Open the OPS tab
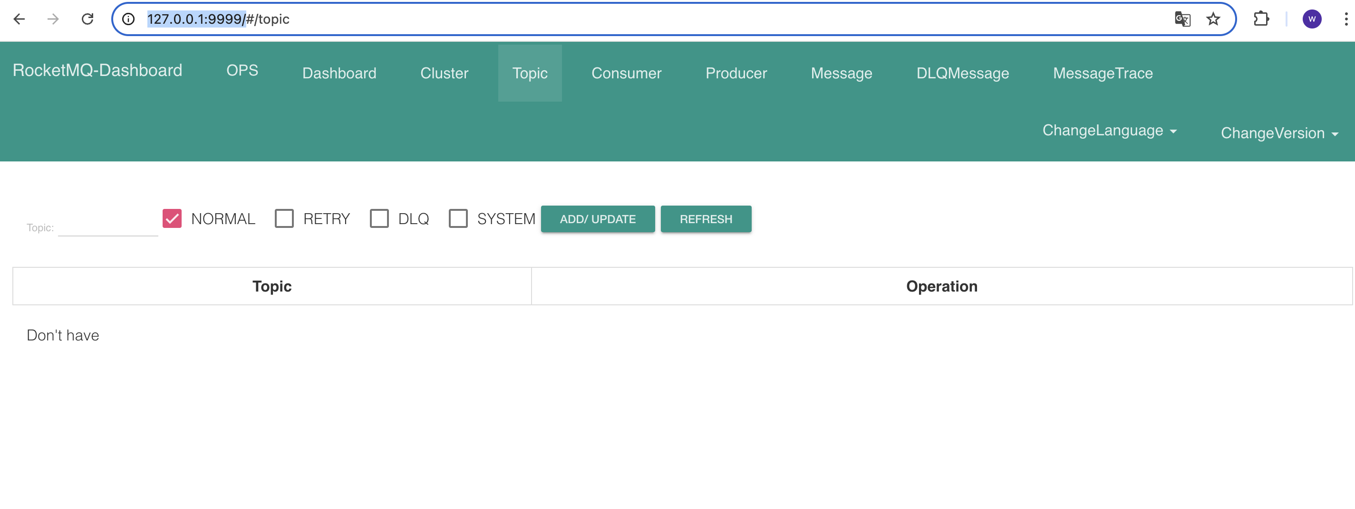 pyautogui.click(x=242, y=70)
